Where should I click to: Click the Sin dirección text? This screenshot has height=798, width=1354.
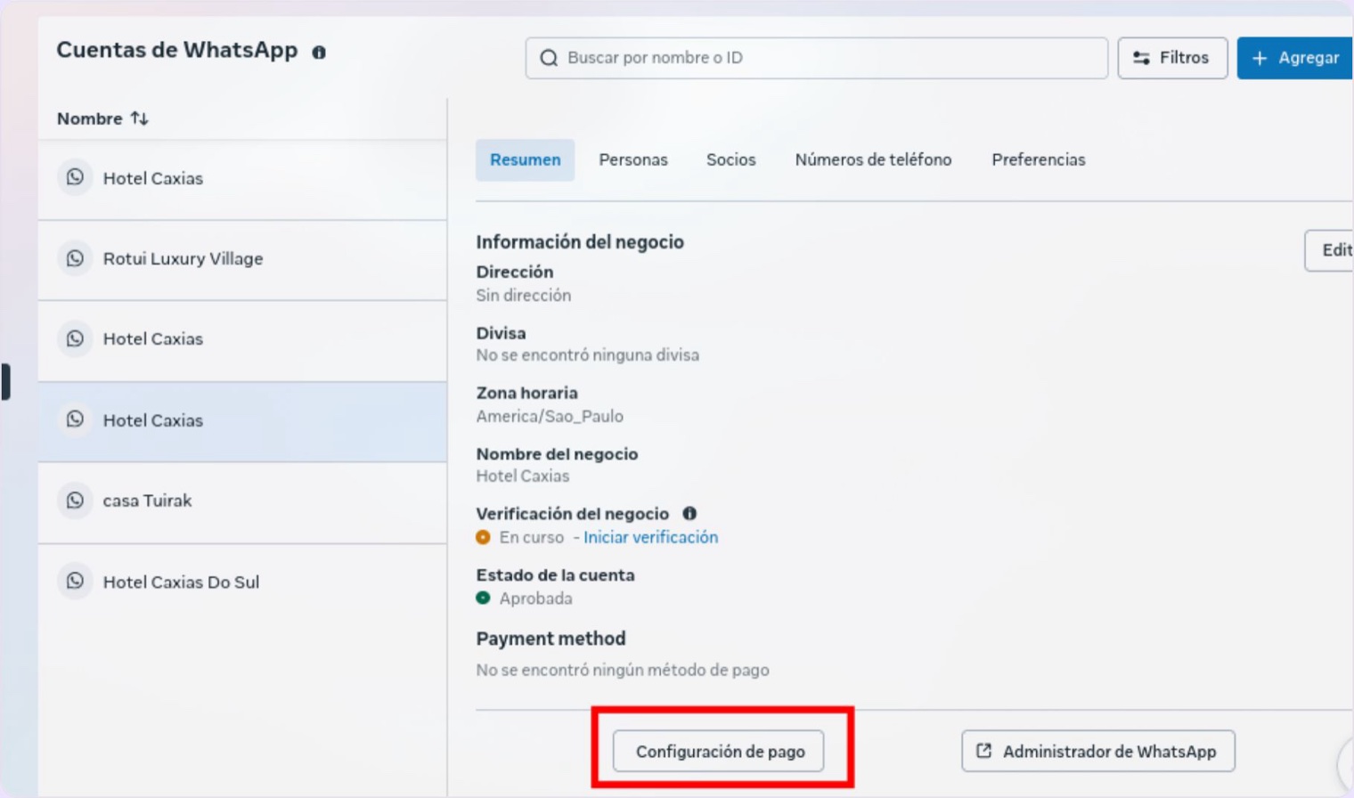(x=524, y=296)
